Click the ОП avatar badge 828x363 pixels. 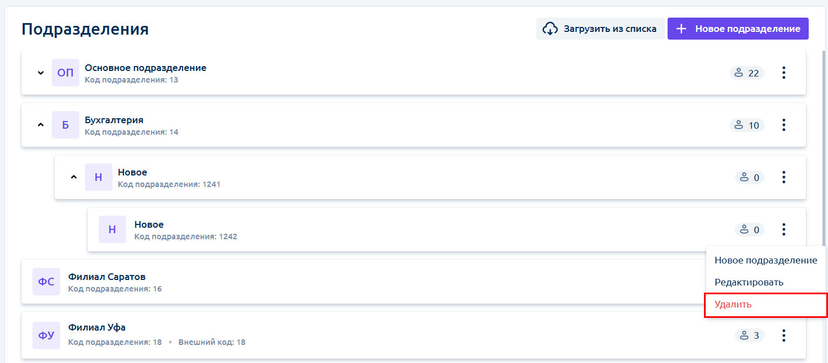66,73
